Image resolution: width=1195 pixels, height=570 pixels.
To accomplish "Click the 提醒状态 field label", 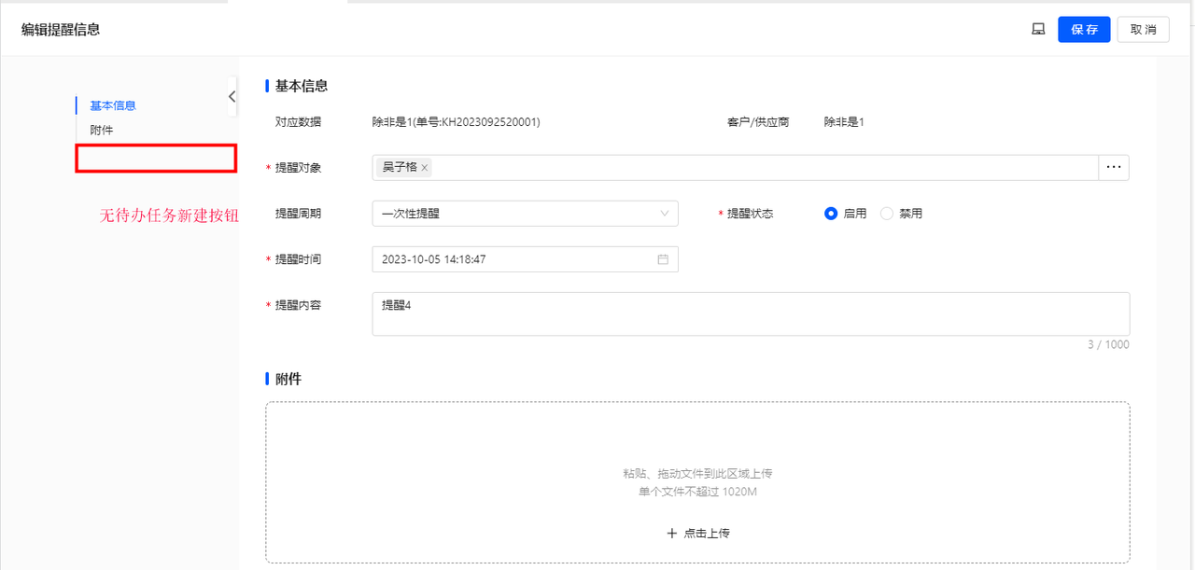I will coord(751,214).
